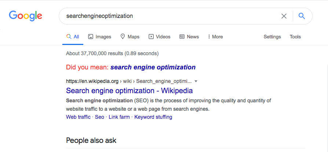Click the blue magnifying glass search icon
The image size is (328, 152).
302,16
